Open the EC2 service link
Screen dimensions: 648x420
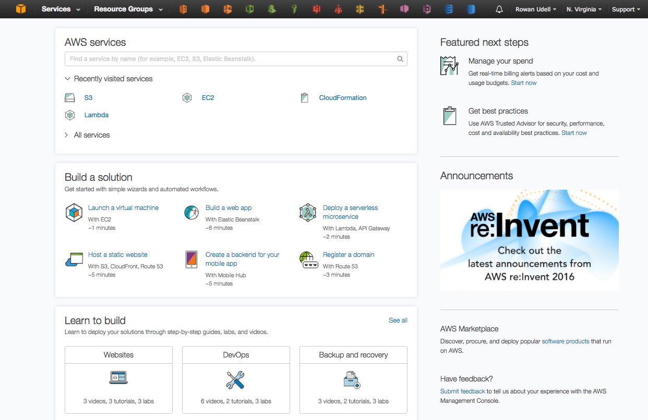click(208, 97)
